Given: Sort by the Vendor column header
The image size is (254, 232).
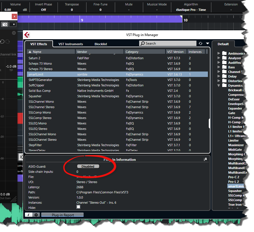Looking at the screenshot, I should 100,52.
